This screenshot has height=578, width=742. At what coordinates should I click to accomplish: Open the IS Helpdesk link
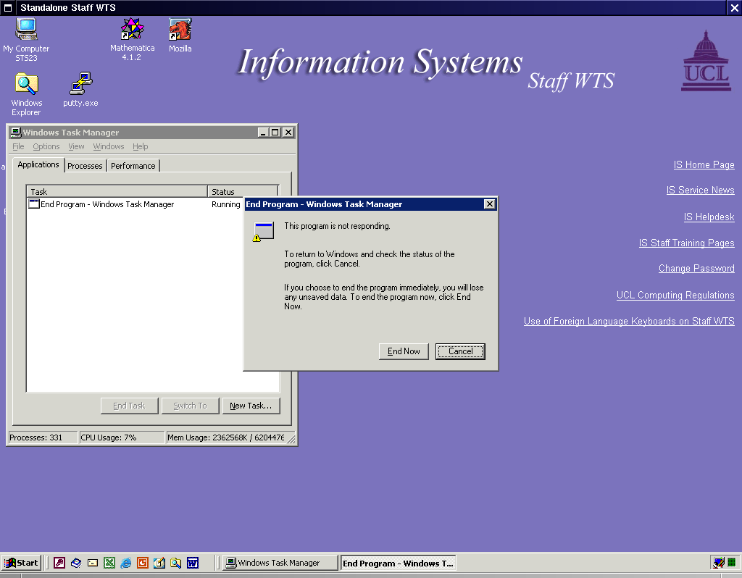click(x=709, y=217)
